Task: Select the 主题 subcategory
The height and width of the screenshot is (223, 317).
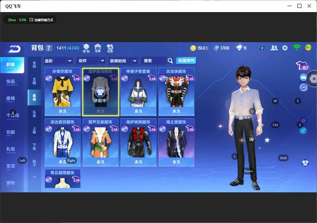Action: 34,81
